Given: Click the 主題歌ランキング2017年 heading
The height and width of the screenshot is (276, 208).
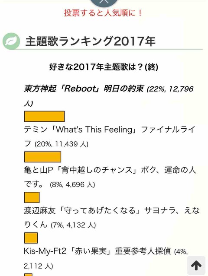Looking at the screenshot, I should 90,41.
